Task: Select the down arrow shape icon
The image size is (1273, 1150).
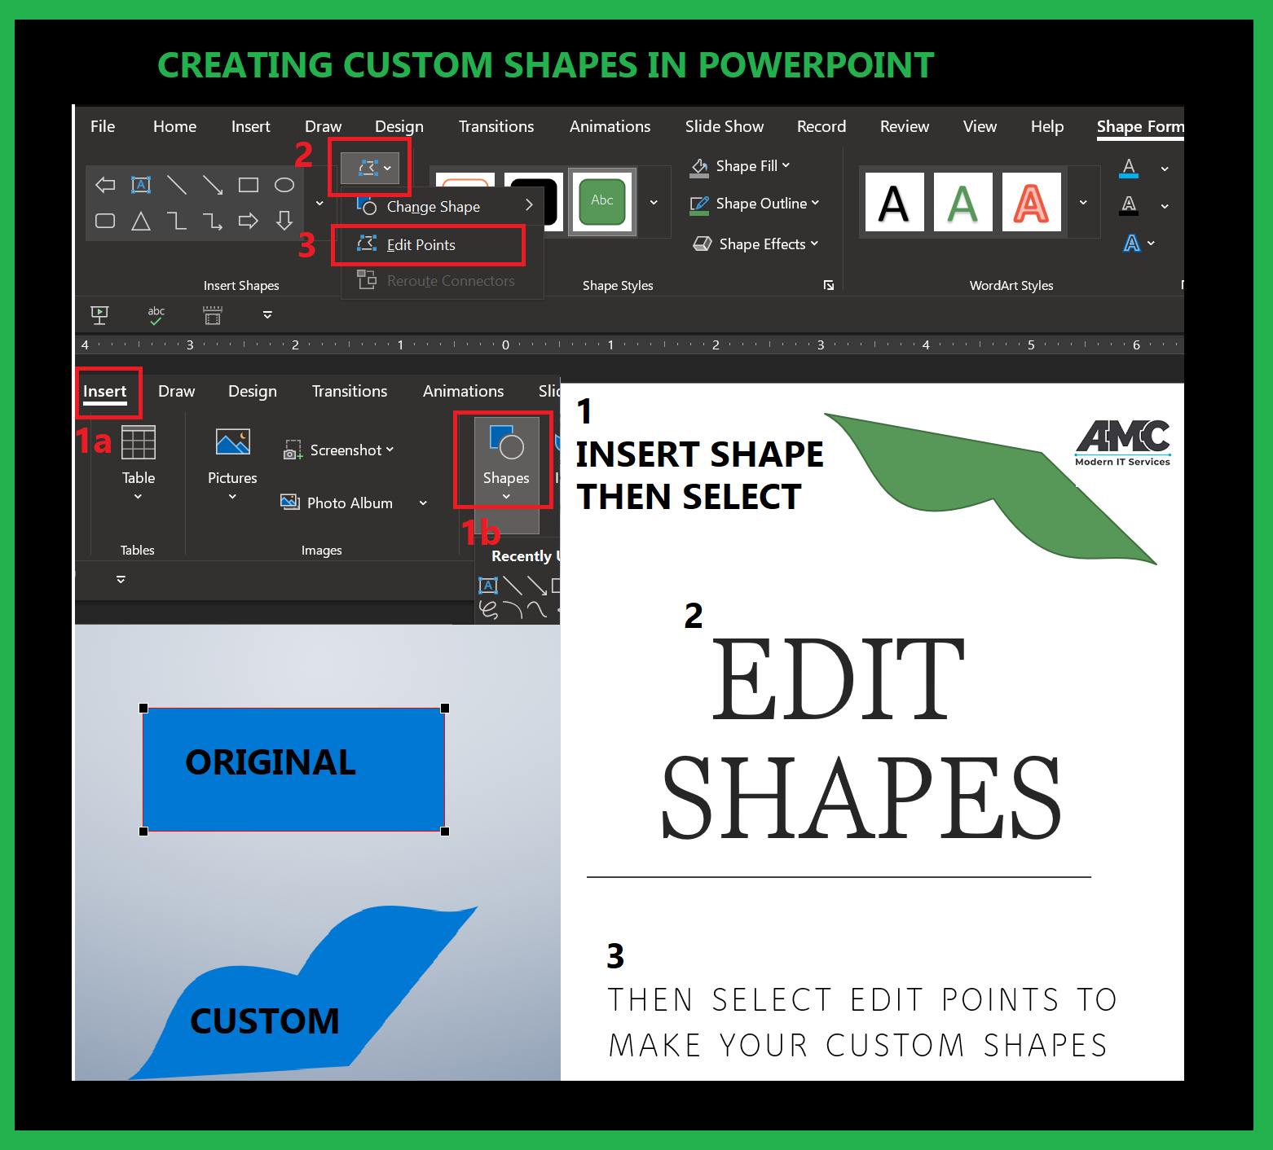Action: (284, 221)
